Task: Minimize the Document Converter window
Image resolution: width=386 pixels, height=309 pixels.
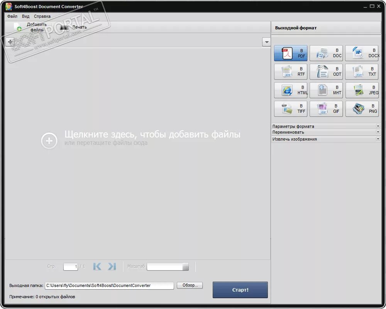Action: click(365, 7)
